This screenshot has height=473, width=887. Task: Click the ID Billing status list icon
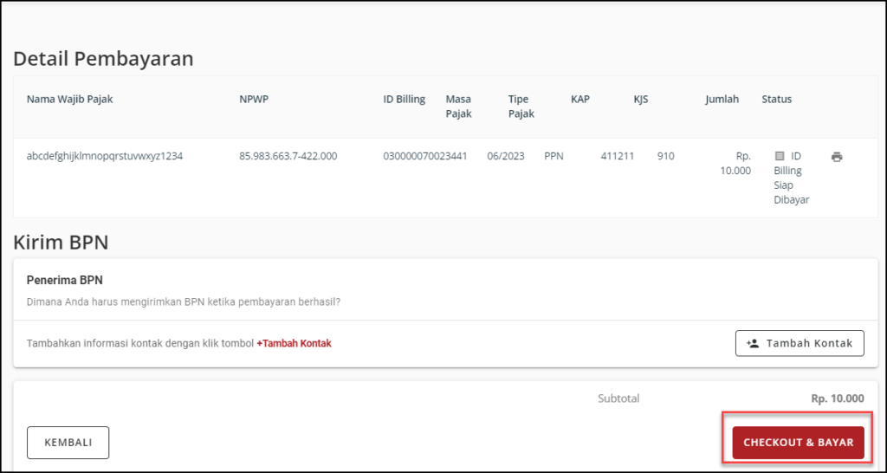780,156
